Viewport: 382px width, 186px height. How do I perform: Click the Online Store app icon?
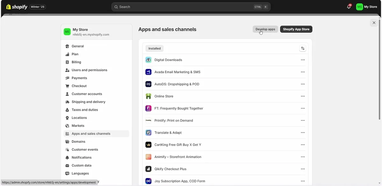click(148, 96)
